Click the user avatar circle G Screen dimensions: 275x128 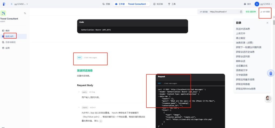[x=257, y=4]
